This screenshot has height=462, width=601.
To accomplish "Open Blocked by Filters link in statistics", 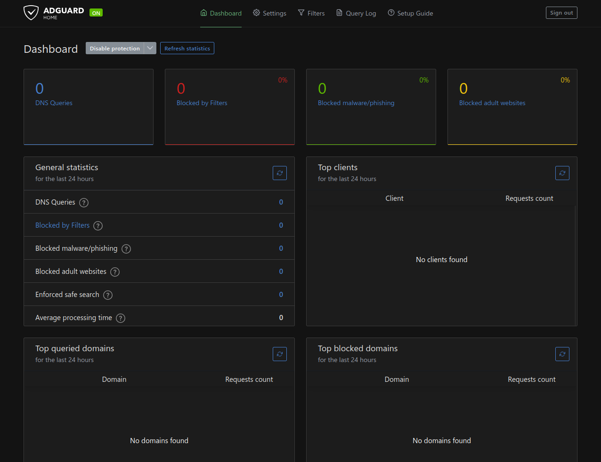I will tap(62, 225).
